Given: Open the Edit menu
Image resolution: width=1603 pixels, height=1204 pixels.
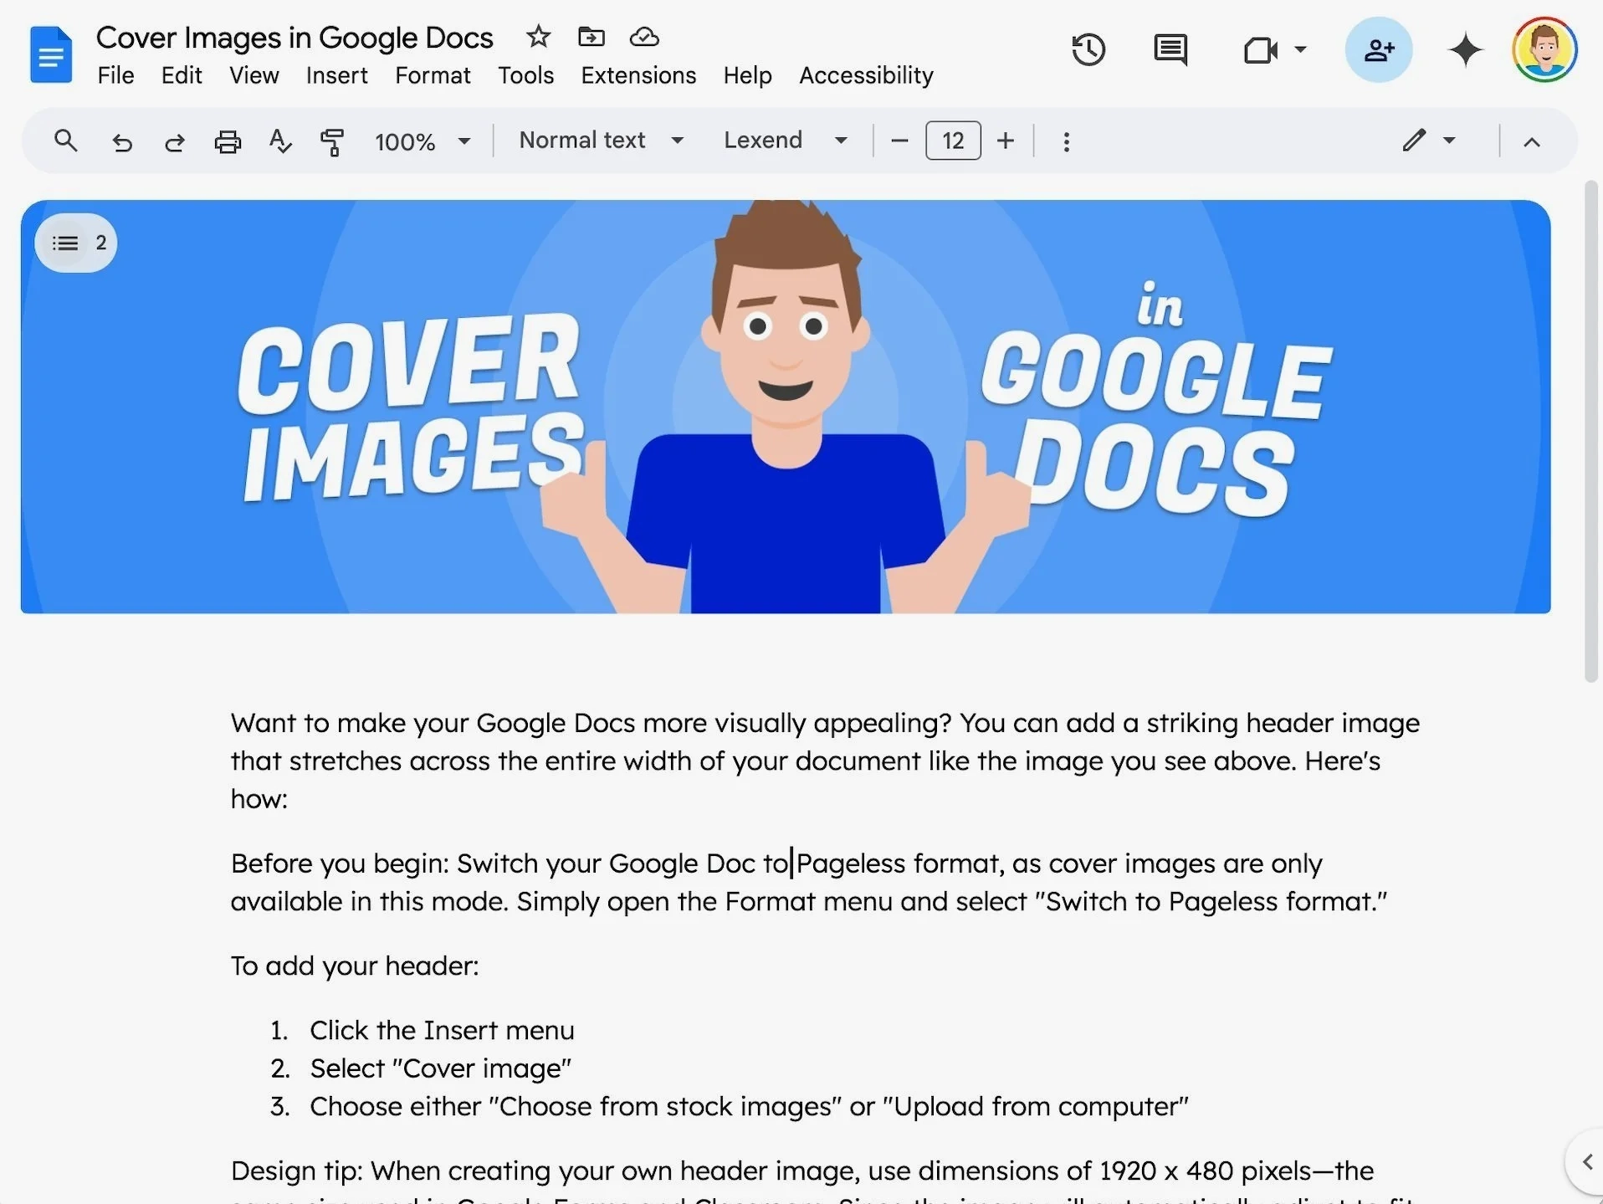Looking at the screenshot, I should click(182, 75).
